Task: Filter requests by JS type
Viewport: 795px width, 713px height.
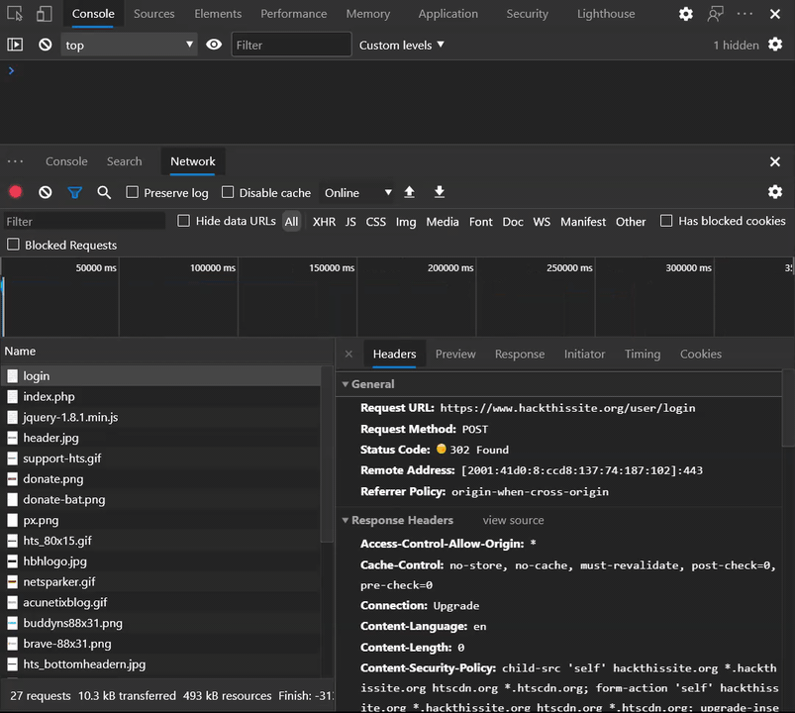Action: tap(350, 222)
